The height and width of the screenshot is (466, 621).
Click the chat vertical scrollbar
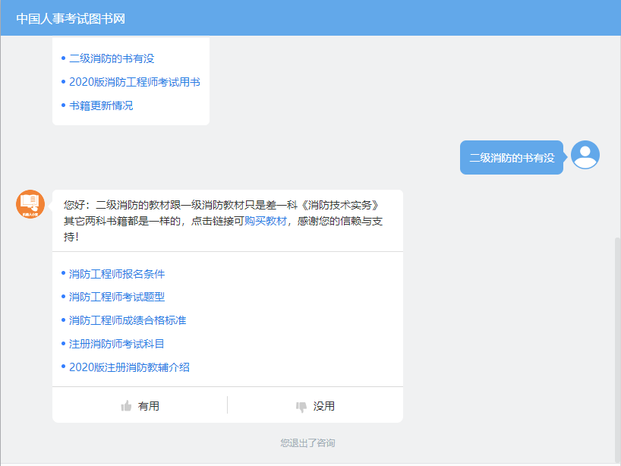click(x=617, y=350)
